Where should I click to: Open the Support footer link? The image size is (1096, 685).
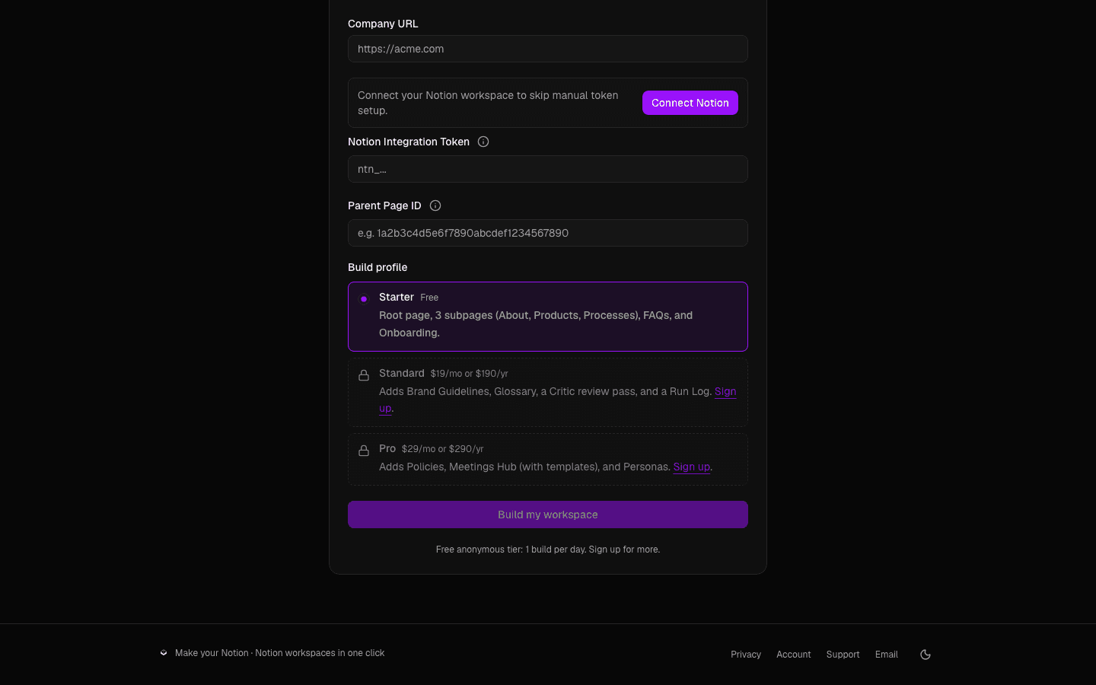click(843, 655)
